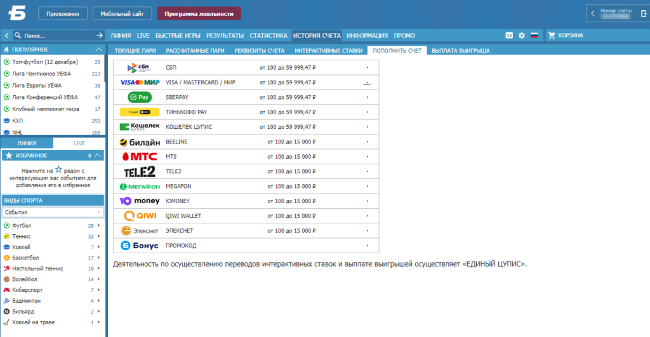Collapse the Популярное section chevron
Screen dimensions: 650x337
click(x=98, y=50)
